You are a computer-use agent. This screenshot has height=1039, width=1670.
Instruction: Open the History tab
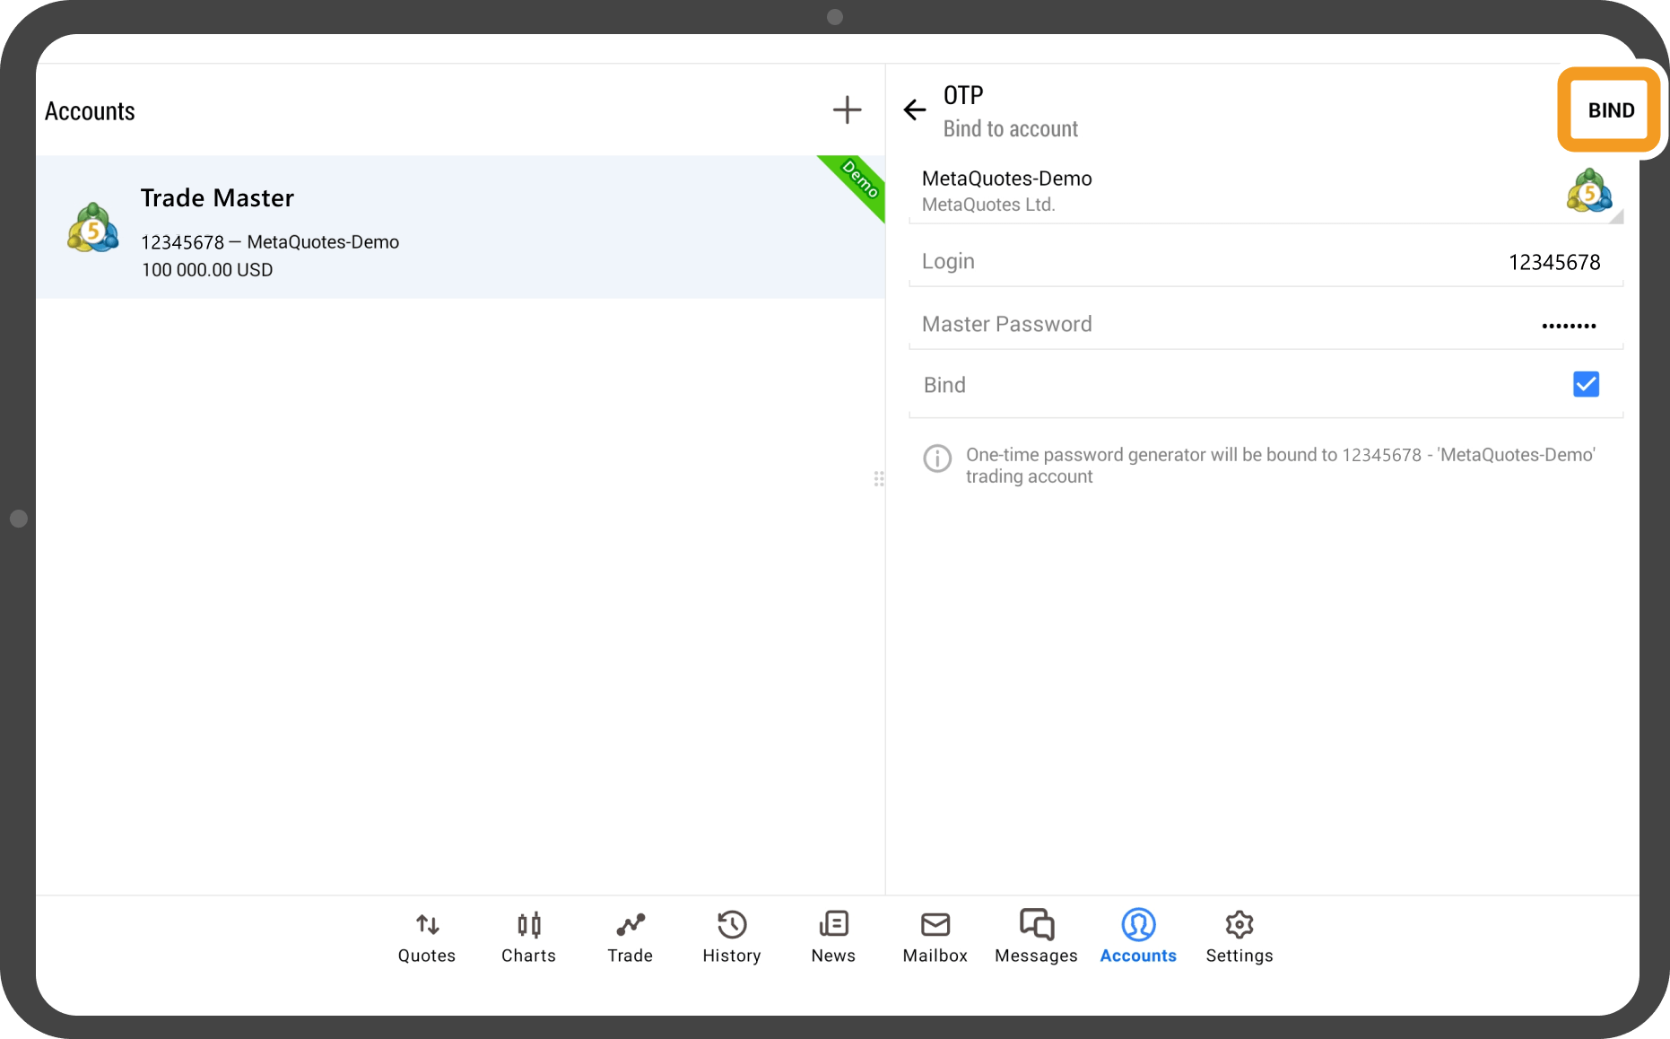click(x=732, y=938)
